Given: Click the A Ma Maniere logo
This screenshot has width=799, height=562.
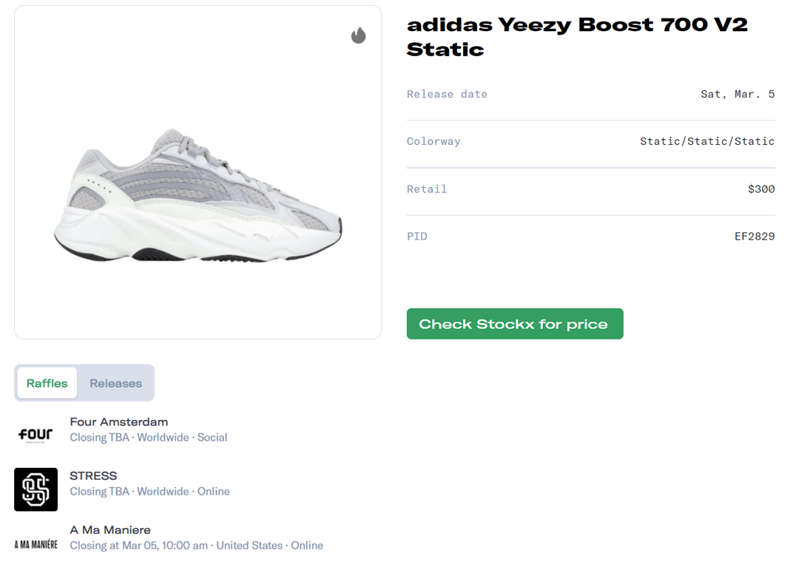Looking at the screenshot, I should (x=36, y=544).
